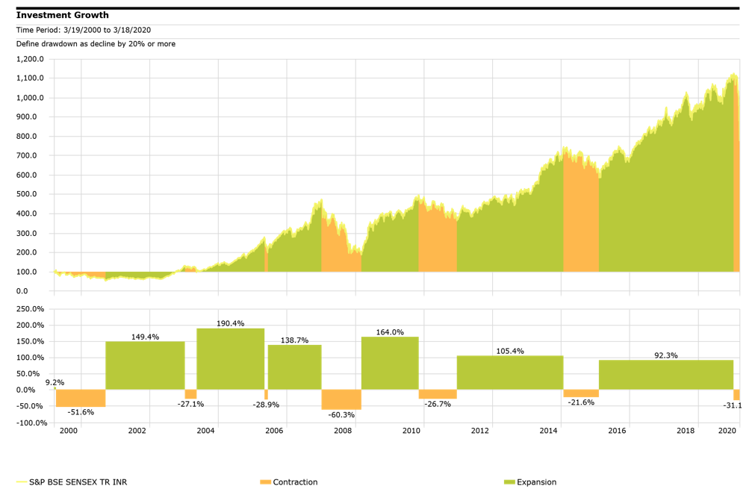Click the 2008 label on the time axis
Screen dimensions: 755x492
[x=343, y=431]
